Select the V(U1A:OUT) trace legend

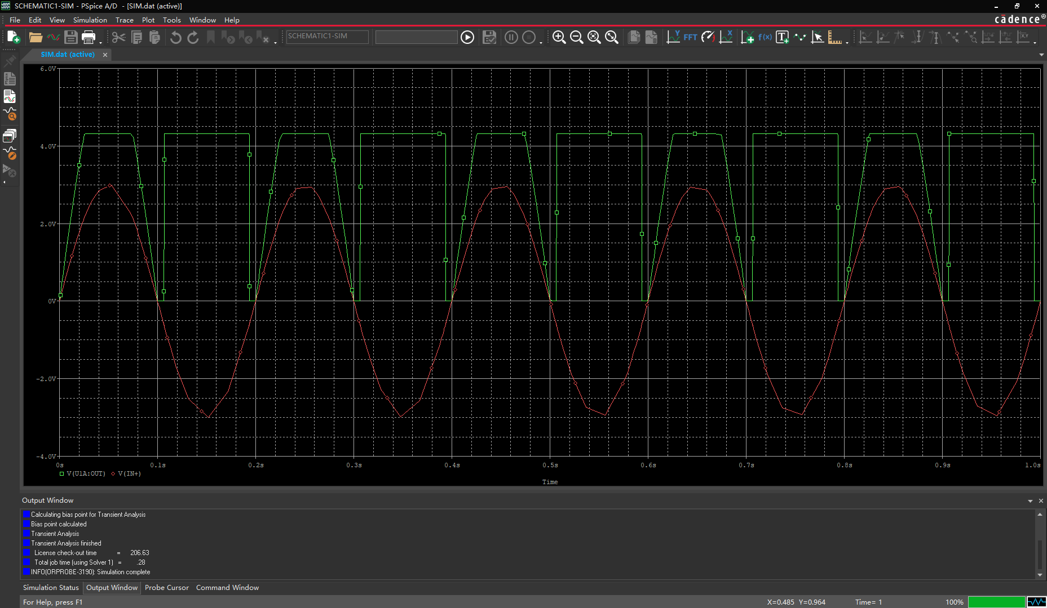tap(82, 473)
